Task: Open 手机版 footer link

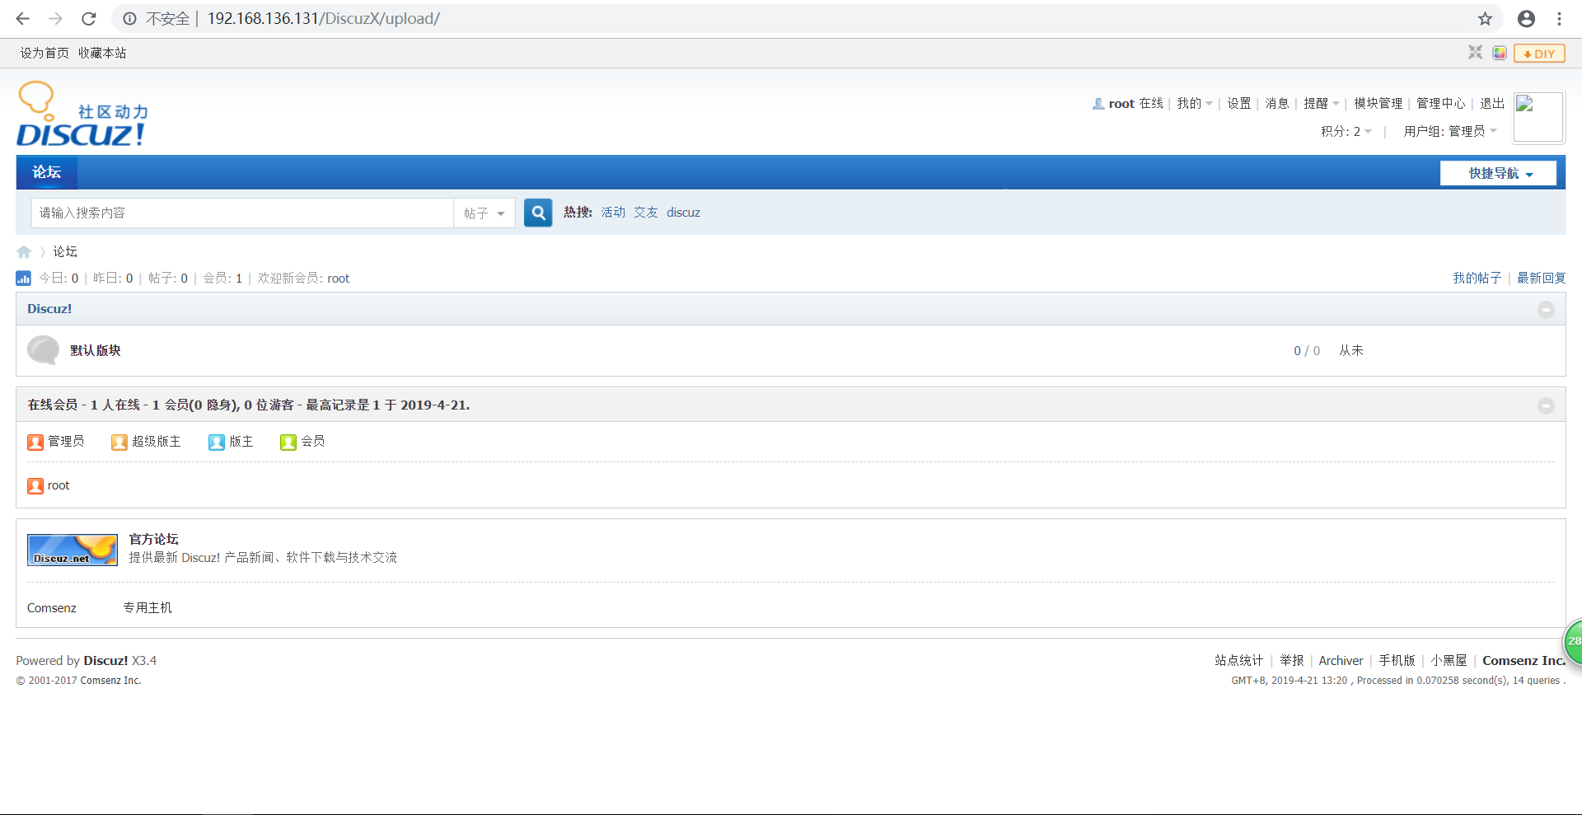Action: 1397,660
